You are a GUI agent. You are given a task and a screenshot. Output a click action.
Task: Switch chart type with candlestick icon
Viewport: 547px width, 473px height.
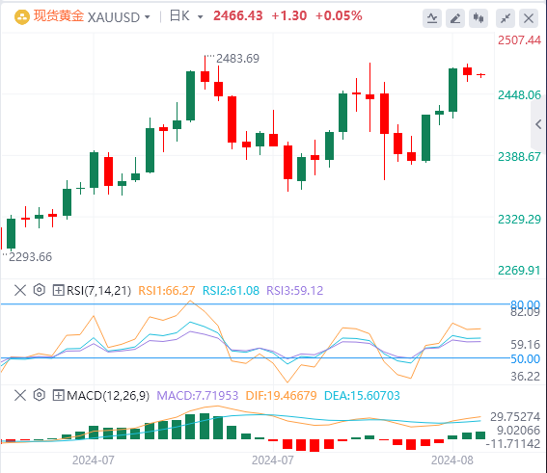[479, 18]
